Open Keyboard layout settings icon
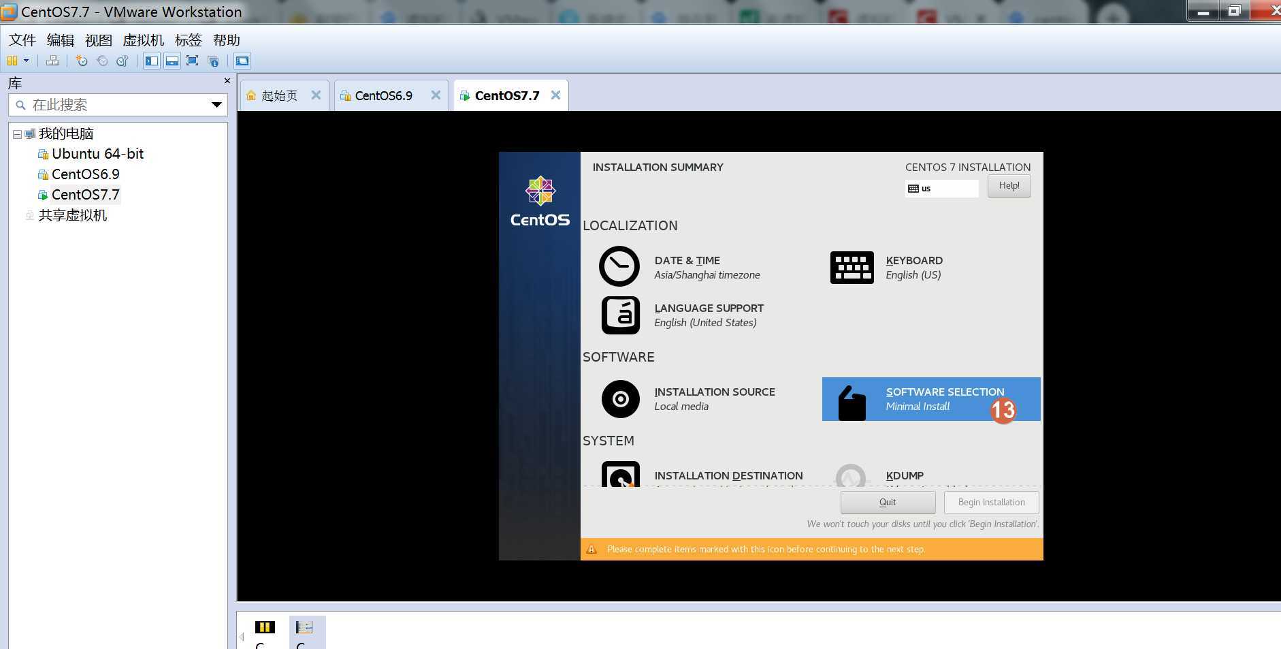Viewport: 1281px width, 649px height. pos(852,268)
